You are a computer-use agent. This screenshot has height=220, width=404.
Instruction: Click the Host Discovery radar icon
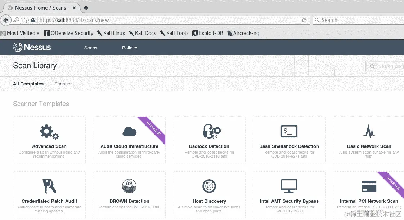pyautogui.click(x=209, y=186)
